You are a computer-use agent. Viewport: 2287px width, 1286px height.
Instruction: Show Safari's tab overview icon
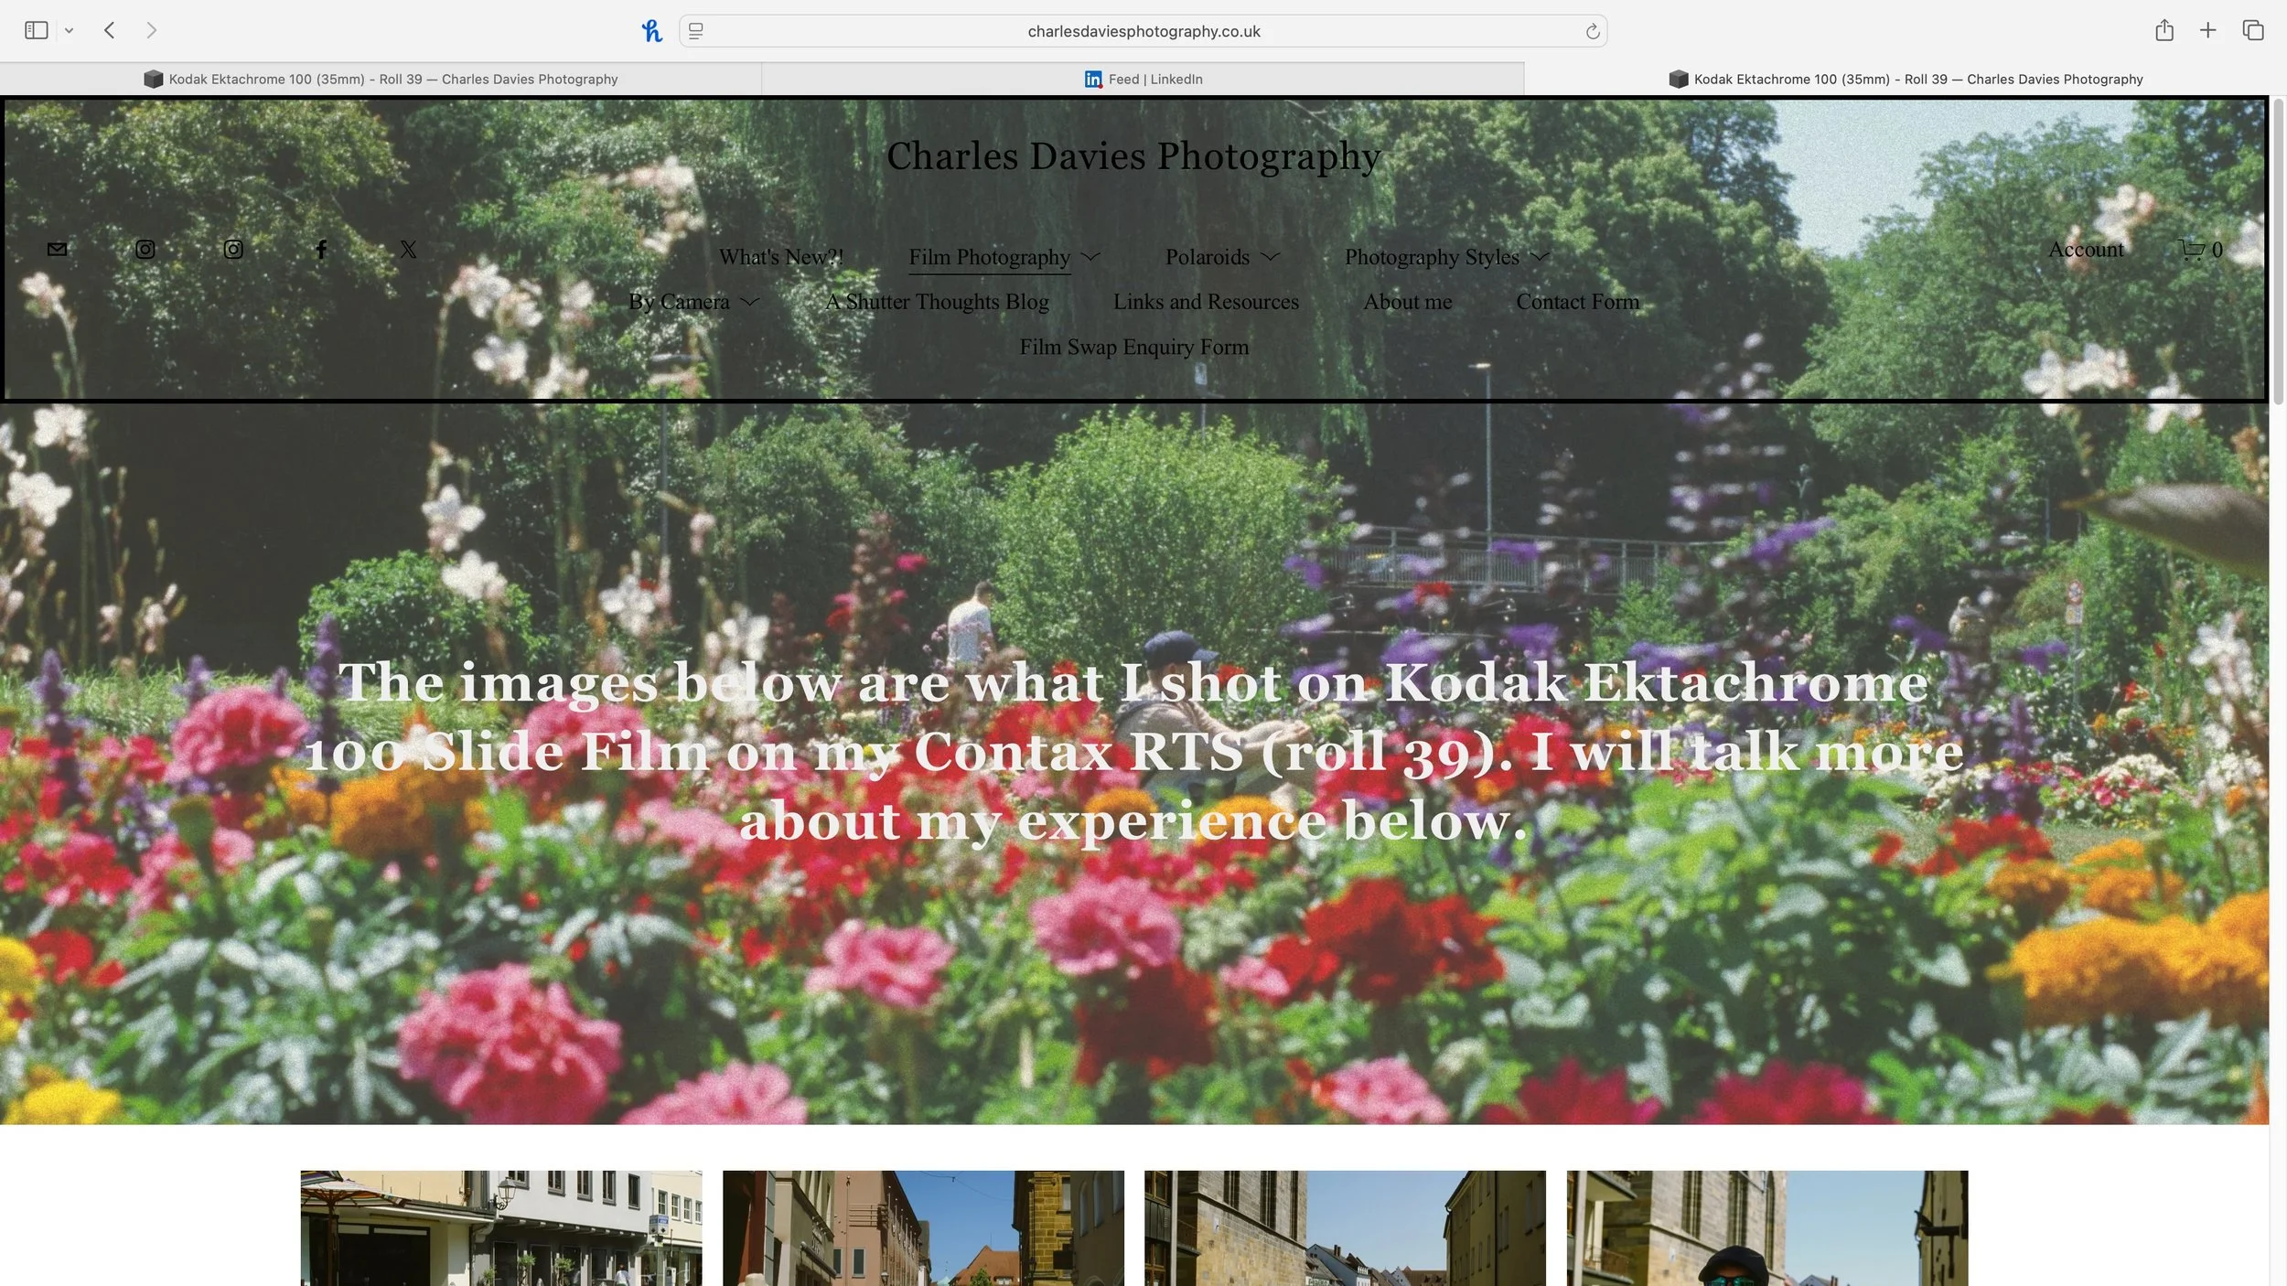click(2252, 30)
